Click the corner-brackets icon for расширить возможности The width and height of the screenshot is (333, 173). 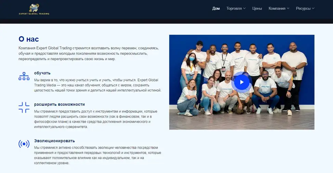point(24,107)
